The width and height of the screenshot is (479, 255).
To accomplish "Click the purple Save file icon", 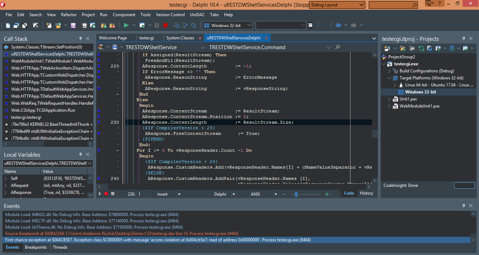I will [73, 25].
